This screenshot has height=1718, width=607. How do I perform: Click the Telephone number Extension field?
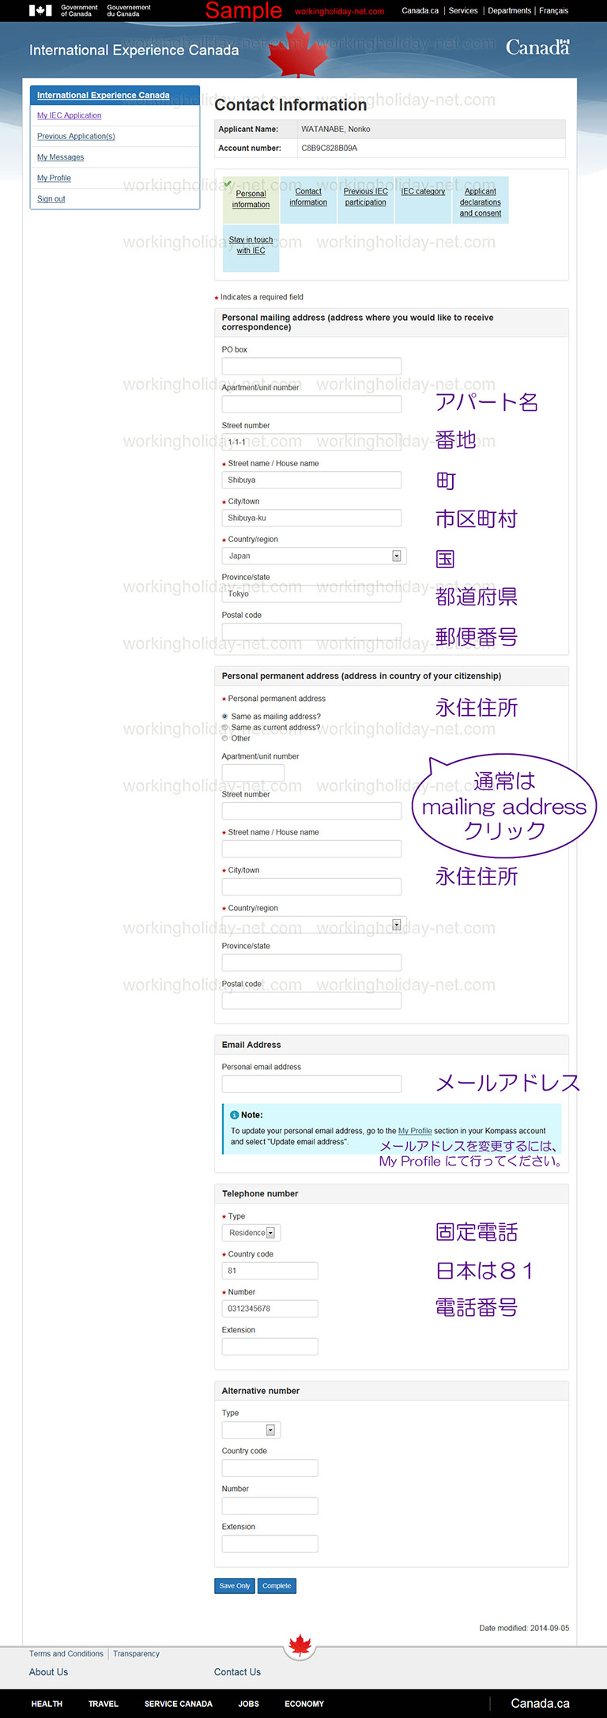pos(270,1347)
